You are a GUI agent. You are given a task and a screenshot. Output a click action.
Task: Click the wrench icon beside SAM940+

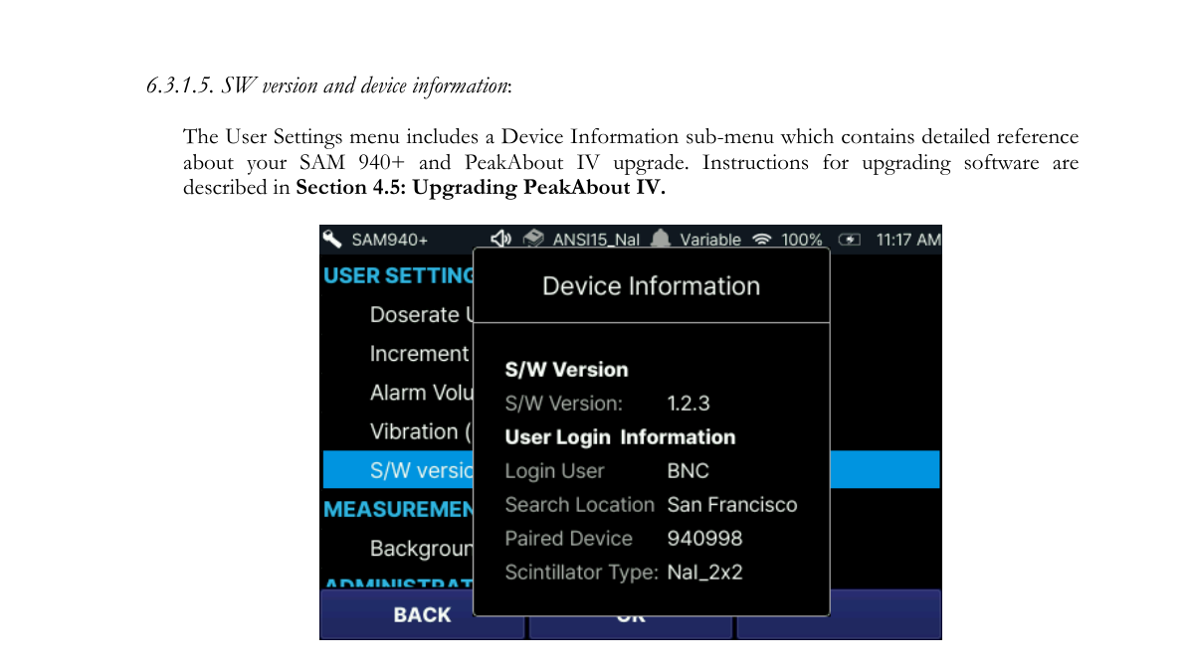coord(332,239)
